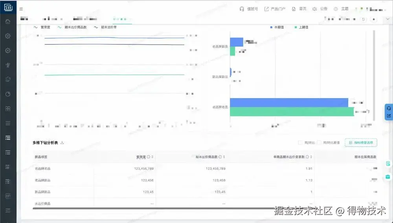Select the 老品牌老品 table row label

(x=42, y=169)
